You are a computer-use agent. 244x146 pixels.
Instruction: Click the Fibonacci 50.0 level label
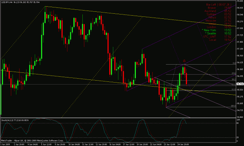coord(234,85)
